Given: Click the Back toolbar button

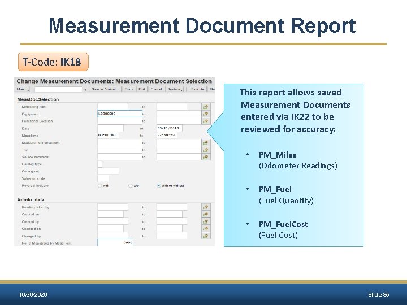Looking at the screenshot, I should 129,89.
